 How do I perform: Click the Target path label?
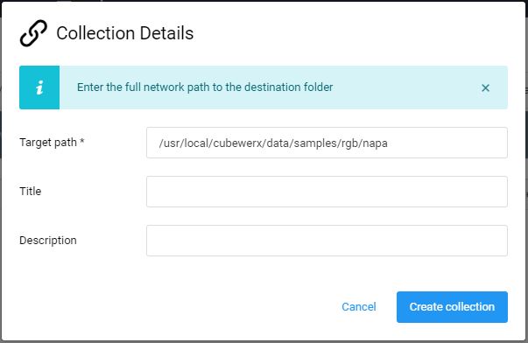click(x=48, y=143)
